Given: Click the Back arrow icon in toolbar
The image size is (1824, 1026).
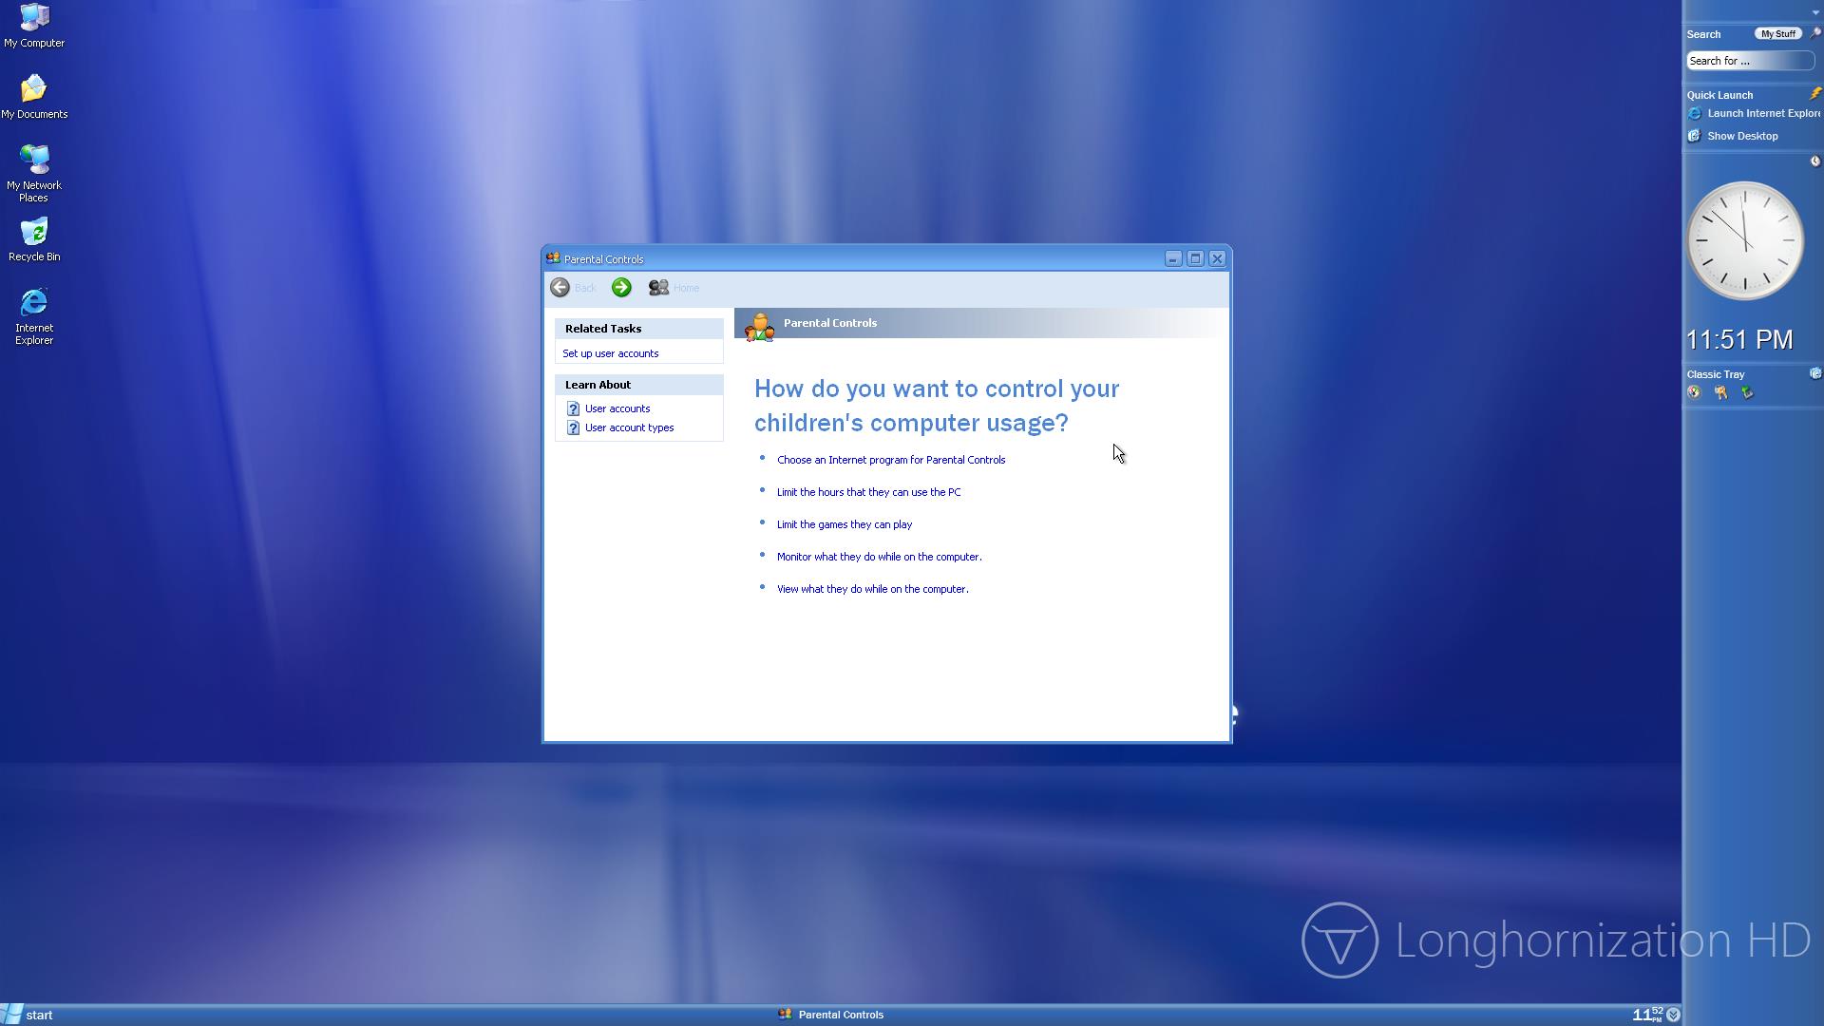Looking at the screenshot, I should 560,288.
